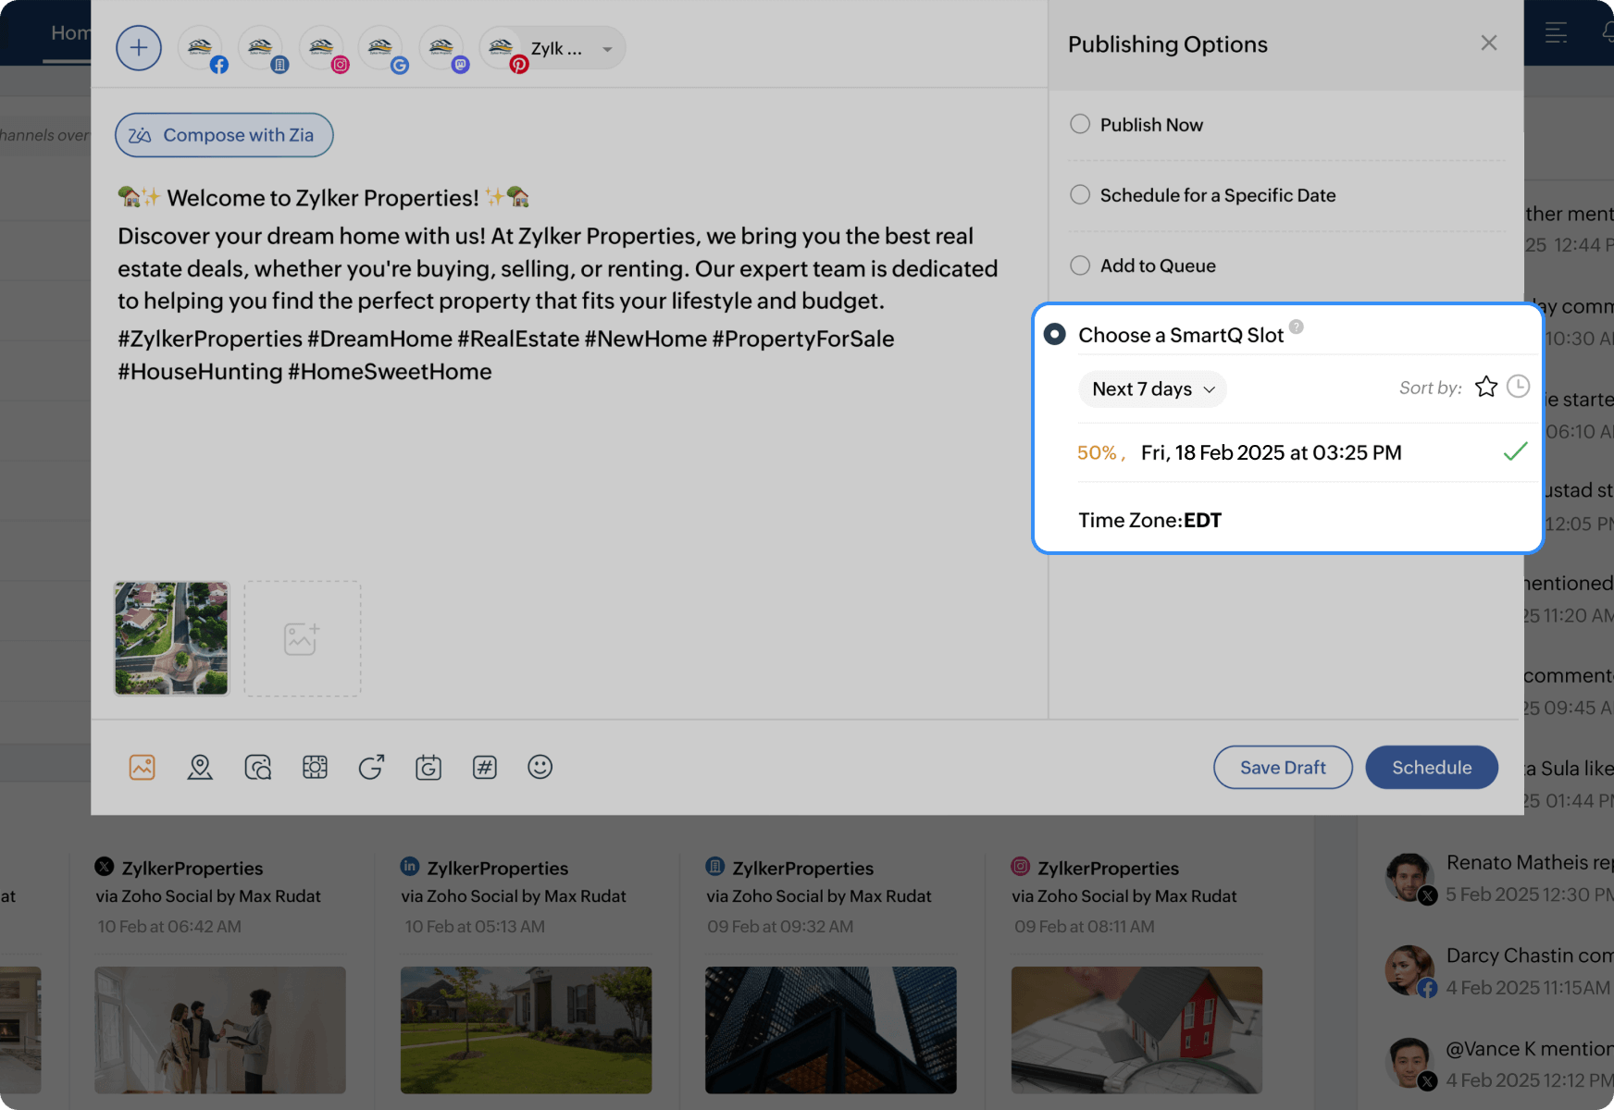Select the Add to Queue option

click(x=1080, y=265)
